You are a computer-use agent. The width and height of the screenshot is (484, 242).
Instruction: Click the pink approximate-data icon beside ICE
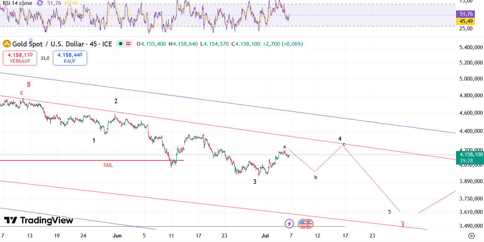pos(128,44)
